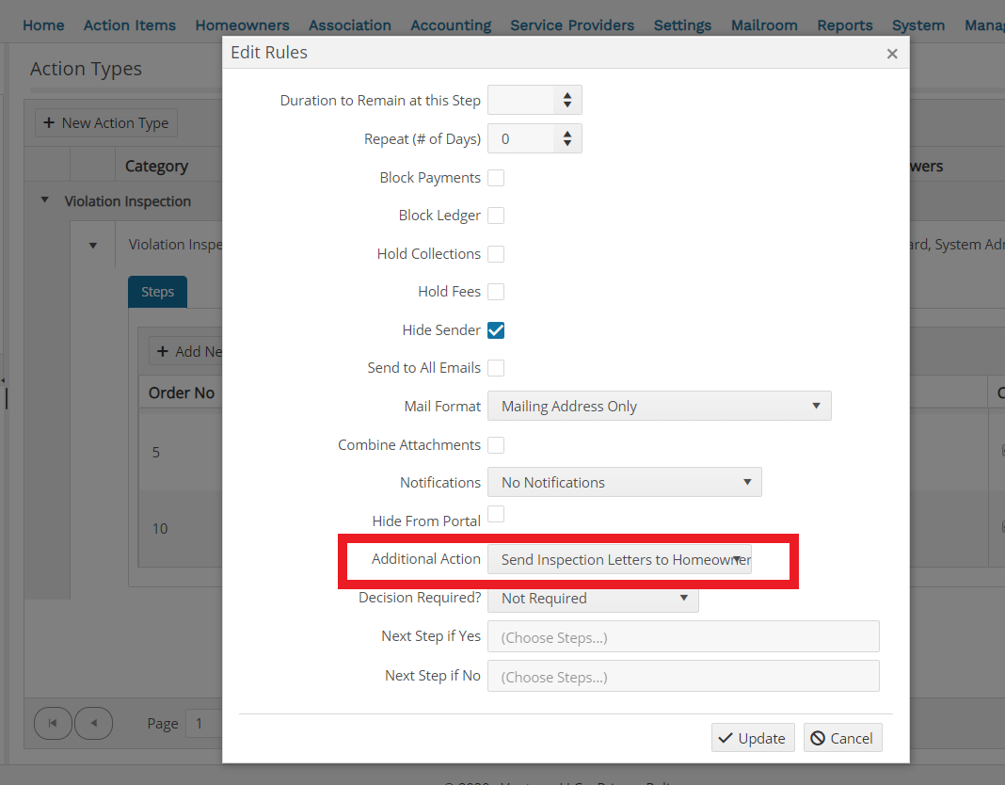Click the first-page pagination arrow
Viewport: 1005px width, 785px height.
53,723
